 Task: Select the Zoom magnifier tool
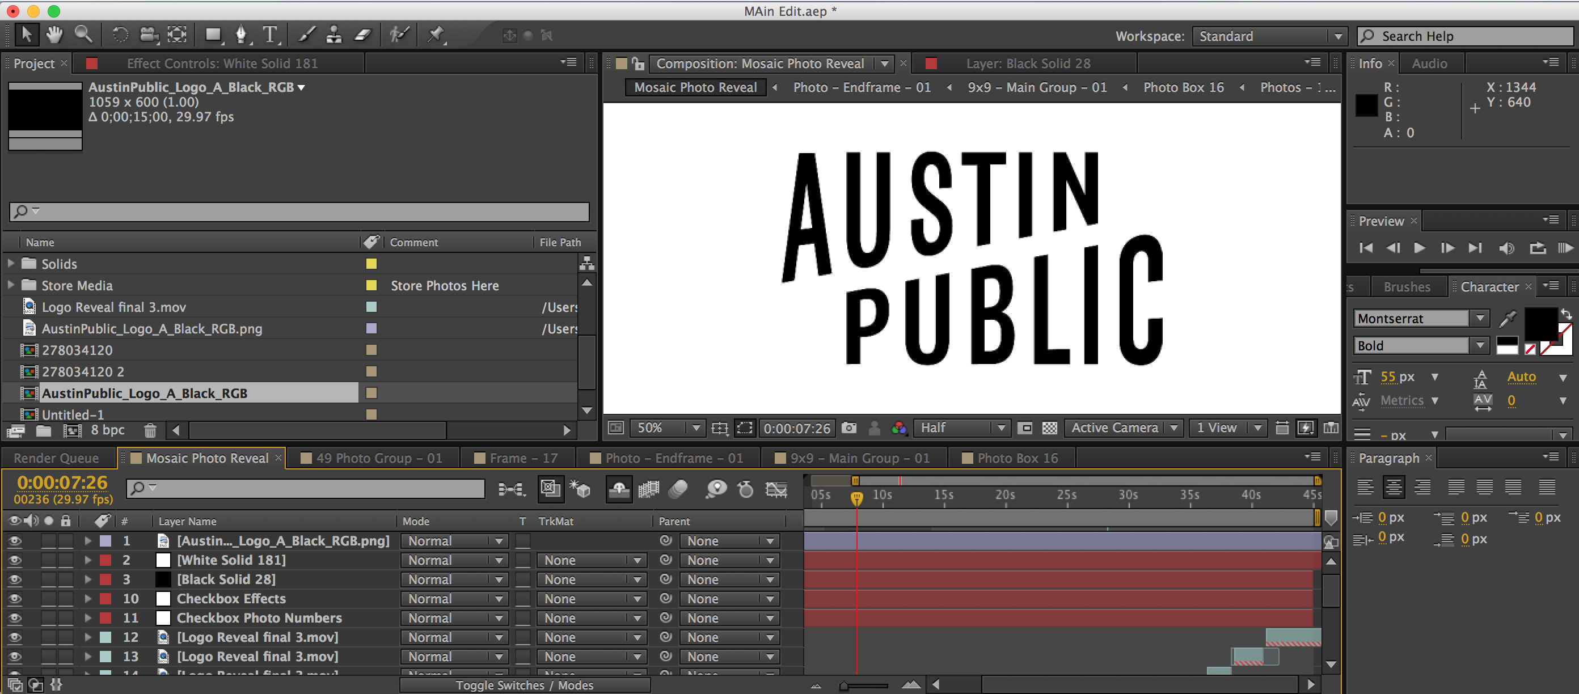click(x=83, y=35)
